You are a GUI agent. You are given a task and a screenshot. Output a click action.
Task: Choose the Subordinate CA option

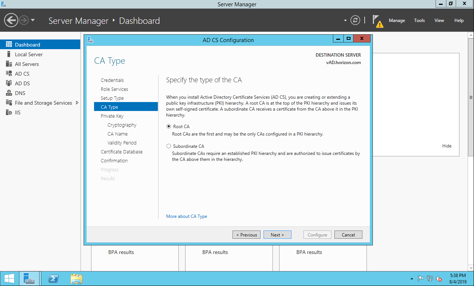[x=169, y=146]
